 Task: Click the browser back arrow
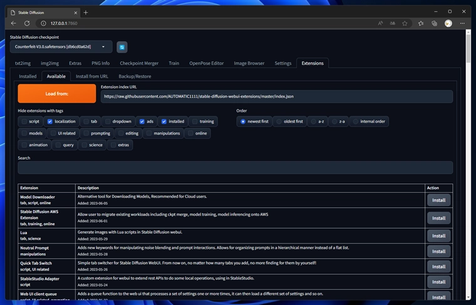[x=14, y=23]
